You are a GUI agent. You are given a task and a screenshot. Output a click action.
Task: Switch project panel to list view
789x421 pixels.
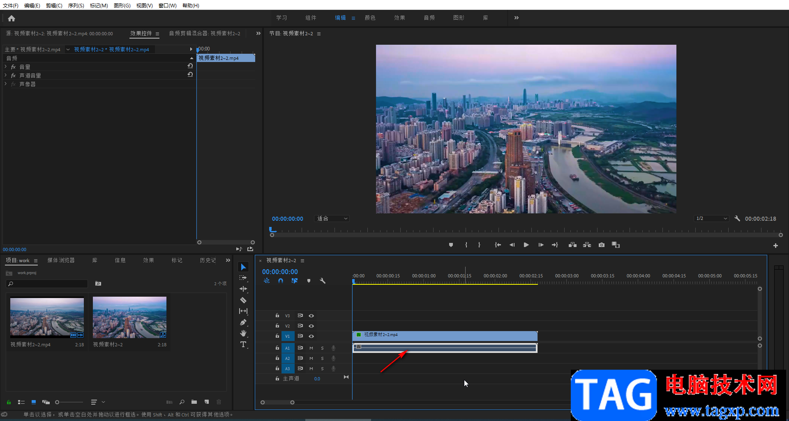click(x=21, y=402)
